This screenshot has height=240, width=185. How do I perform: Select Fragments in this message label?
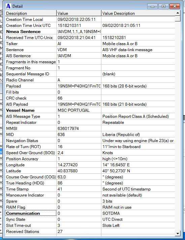[31, 62]
